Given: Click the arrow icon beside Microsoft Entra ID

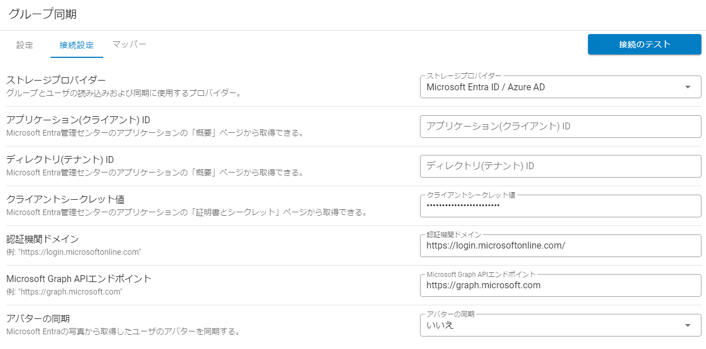Looking at the screenshot, I should tap(688, 87).
